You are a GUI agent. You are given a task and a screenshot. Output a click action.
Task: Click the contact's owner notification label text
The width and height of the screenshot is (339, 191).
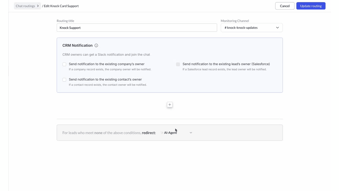pos(105,80)
